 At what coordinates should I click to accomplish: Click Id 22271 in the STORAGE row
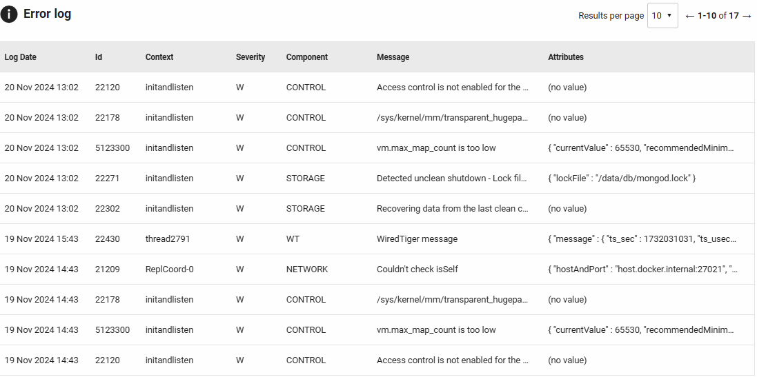pyautogui.click(x=107, y=179)
